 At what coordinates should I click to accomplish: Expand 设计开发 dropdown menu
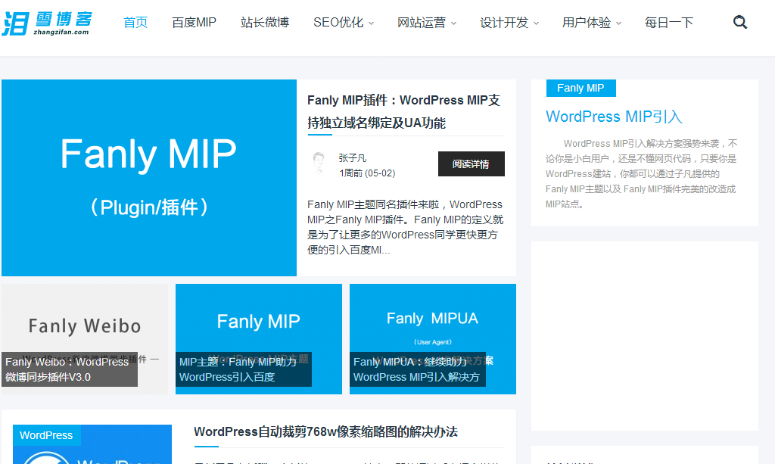click(x=509, y=23)
